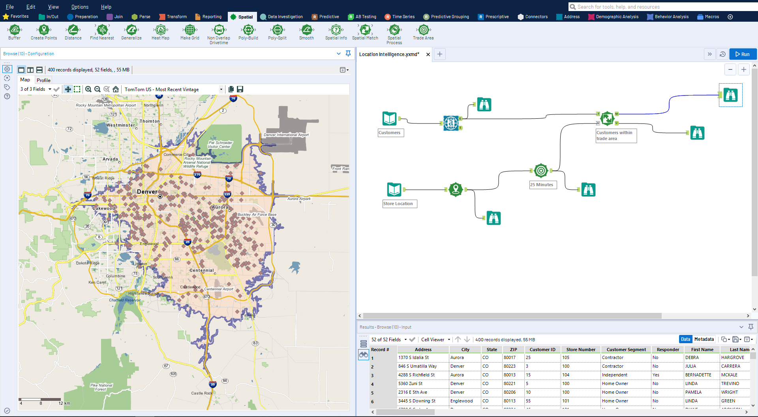Reset map to home extent
The height and width of the screenshot is (417, 758).
click(116, 90)
